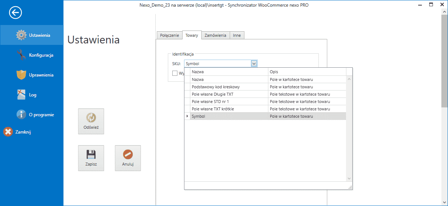
Task: Select Pole własne STD nr 1 option
Action: [265, 102]
